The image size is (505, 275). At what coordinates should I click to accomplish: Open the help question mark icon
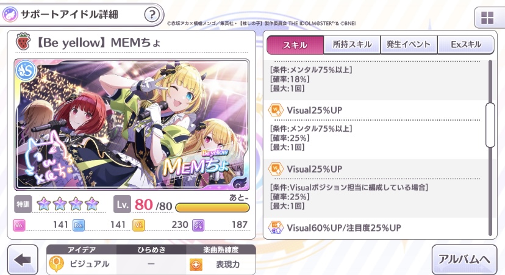pyautogui.click(x=152, y=15)
